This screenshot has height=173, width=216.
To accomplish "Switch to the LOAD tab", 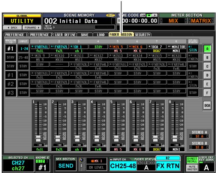I will tap(101, 35).
